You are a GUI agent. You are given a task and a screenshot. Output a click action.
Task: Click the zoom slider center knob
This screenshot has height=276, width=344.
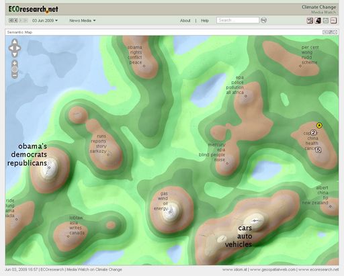click(x=15, y=70)
